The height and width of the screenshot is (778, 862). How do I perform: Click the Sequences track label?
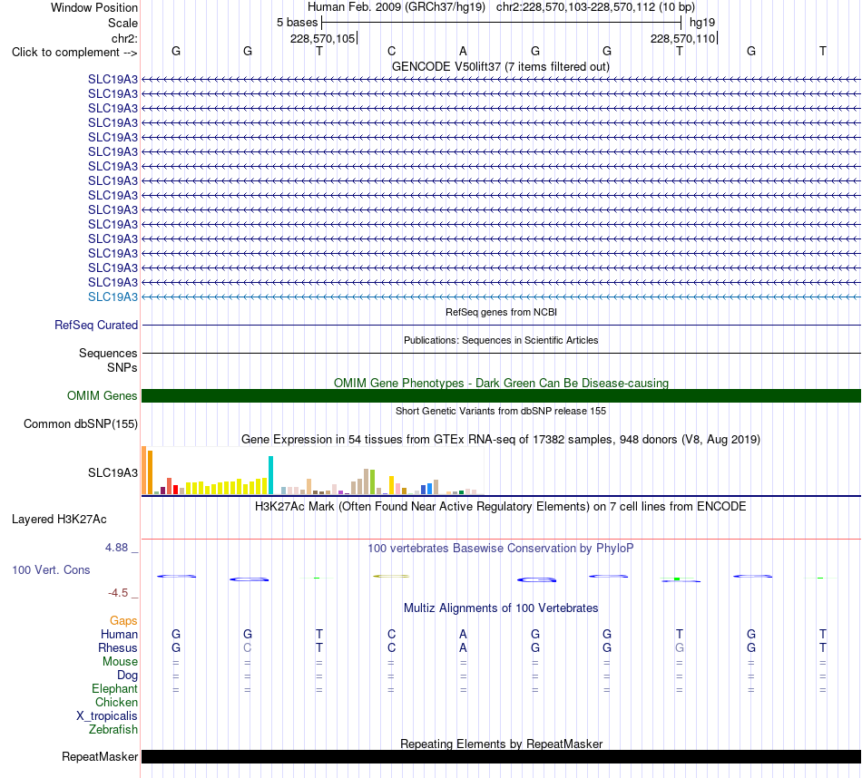[x=108, y=353]
